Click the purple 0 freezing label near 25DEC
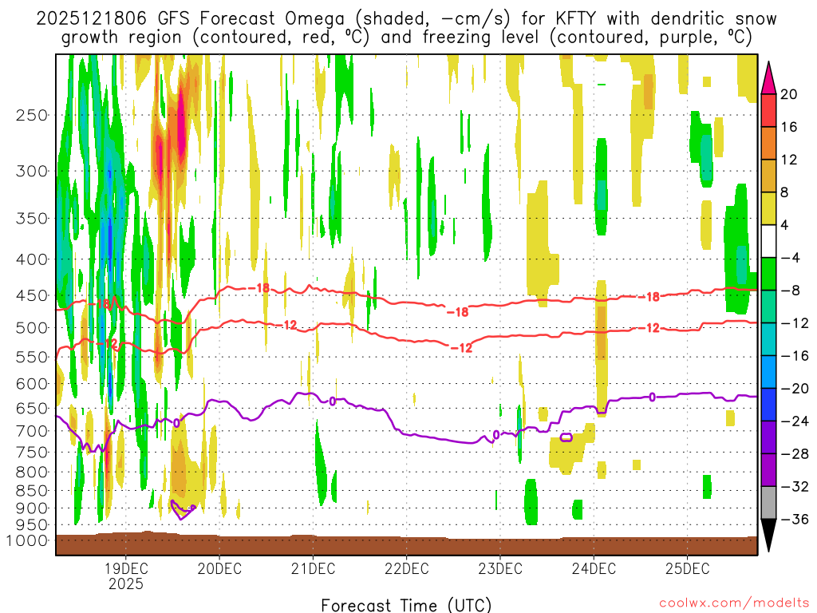The height and width of the screenshot is (613, 817). click(x=652, y=397)
